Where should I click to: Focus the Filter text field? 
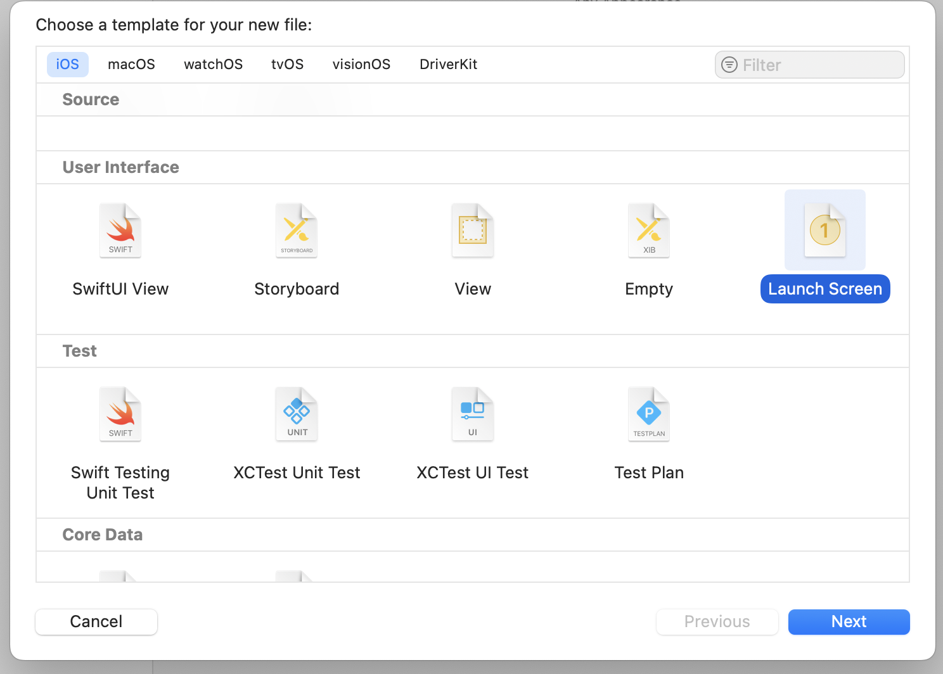tap(810, 65)
